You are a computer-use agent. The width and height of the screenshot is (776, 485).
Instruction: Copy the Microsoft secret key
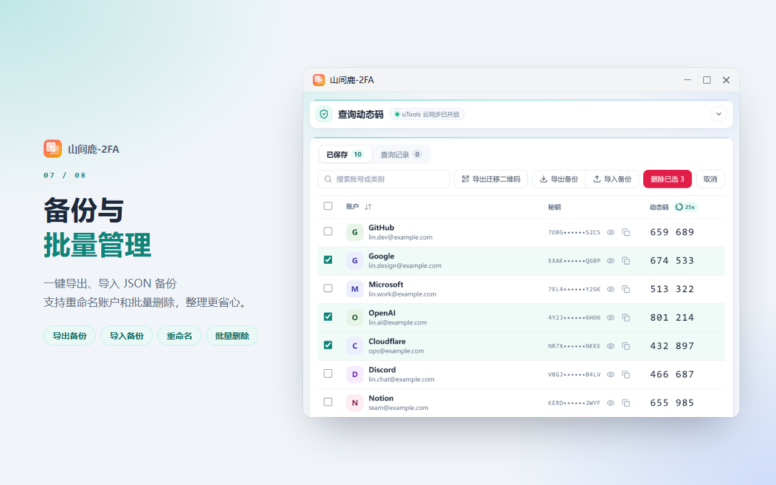(626, 289)
